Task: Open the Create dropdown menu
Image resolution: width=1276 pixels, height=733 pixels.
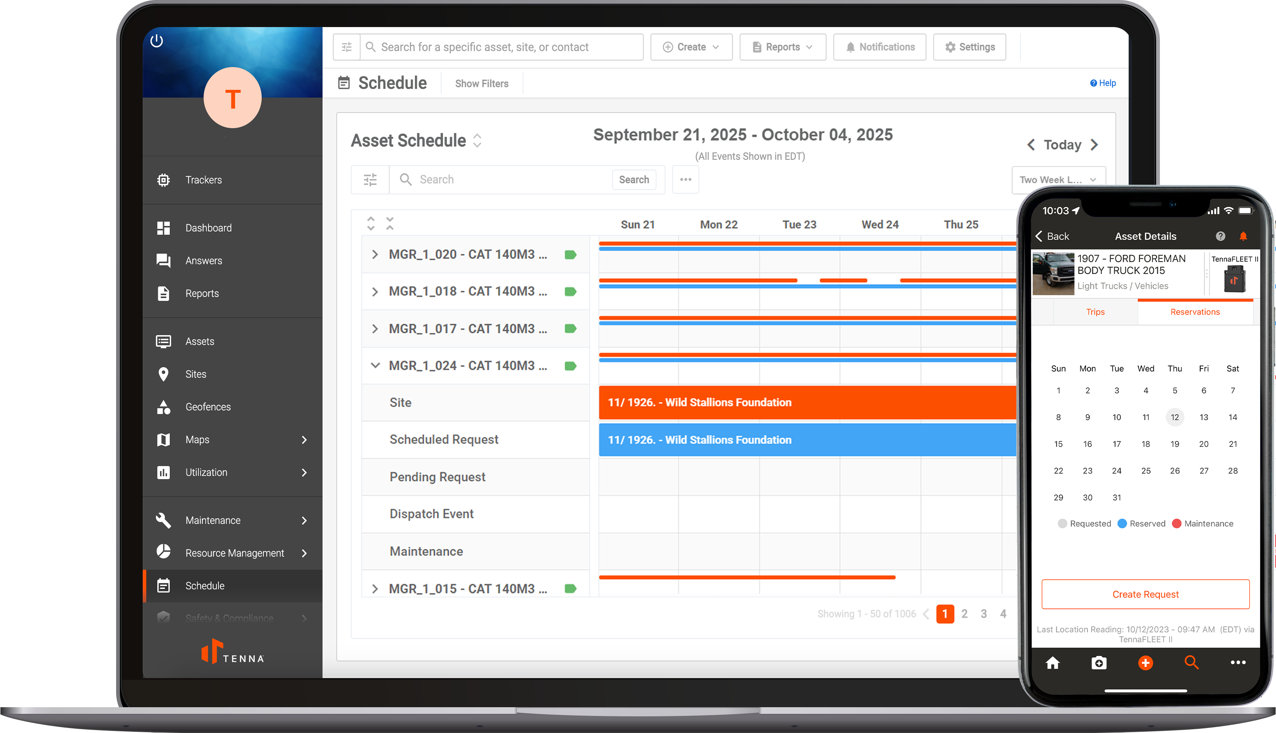Action: point(691,47)
